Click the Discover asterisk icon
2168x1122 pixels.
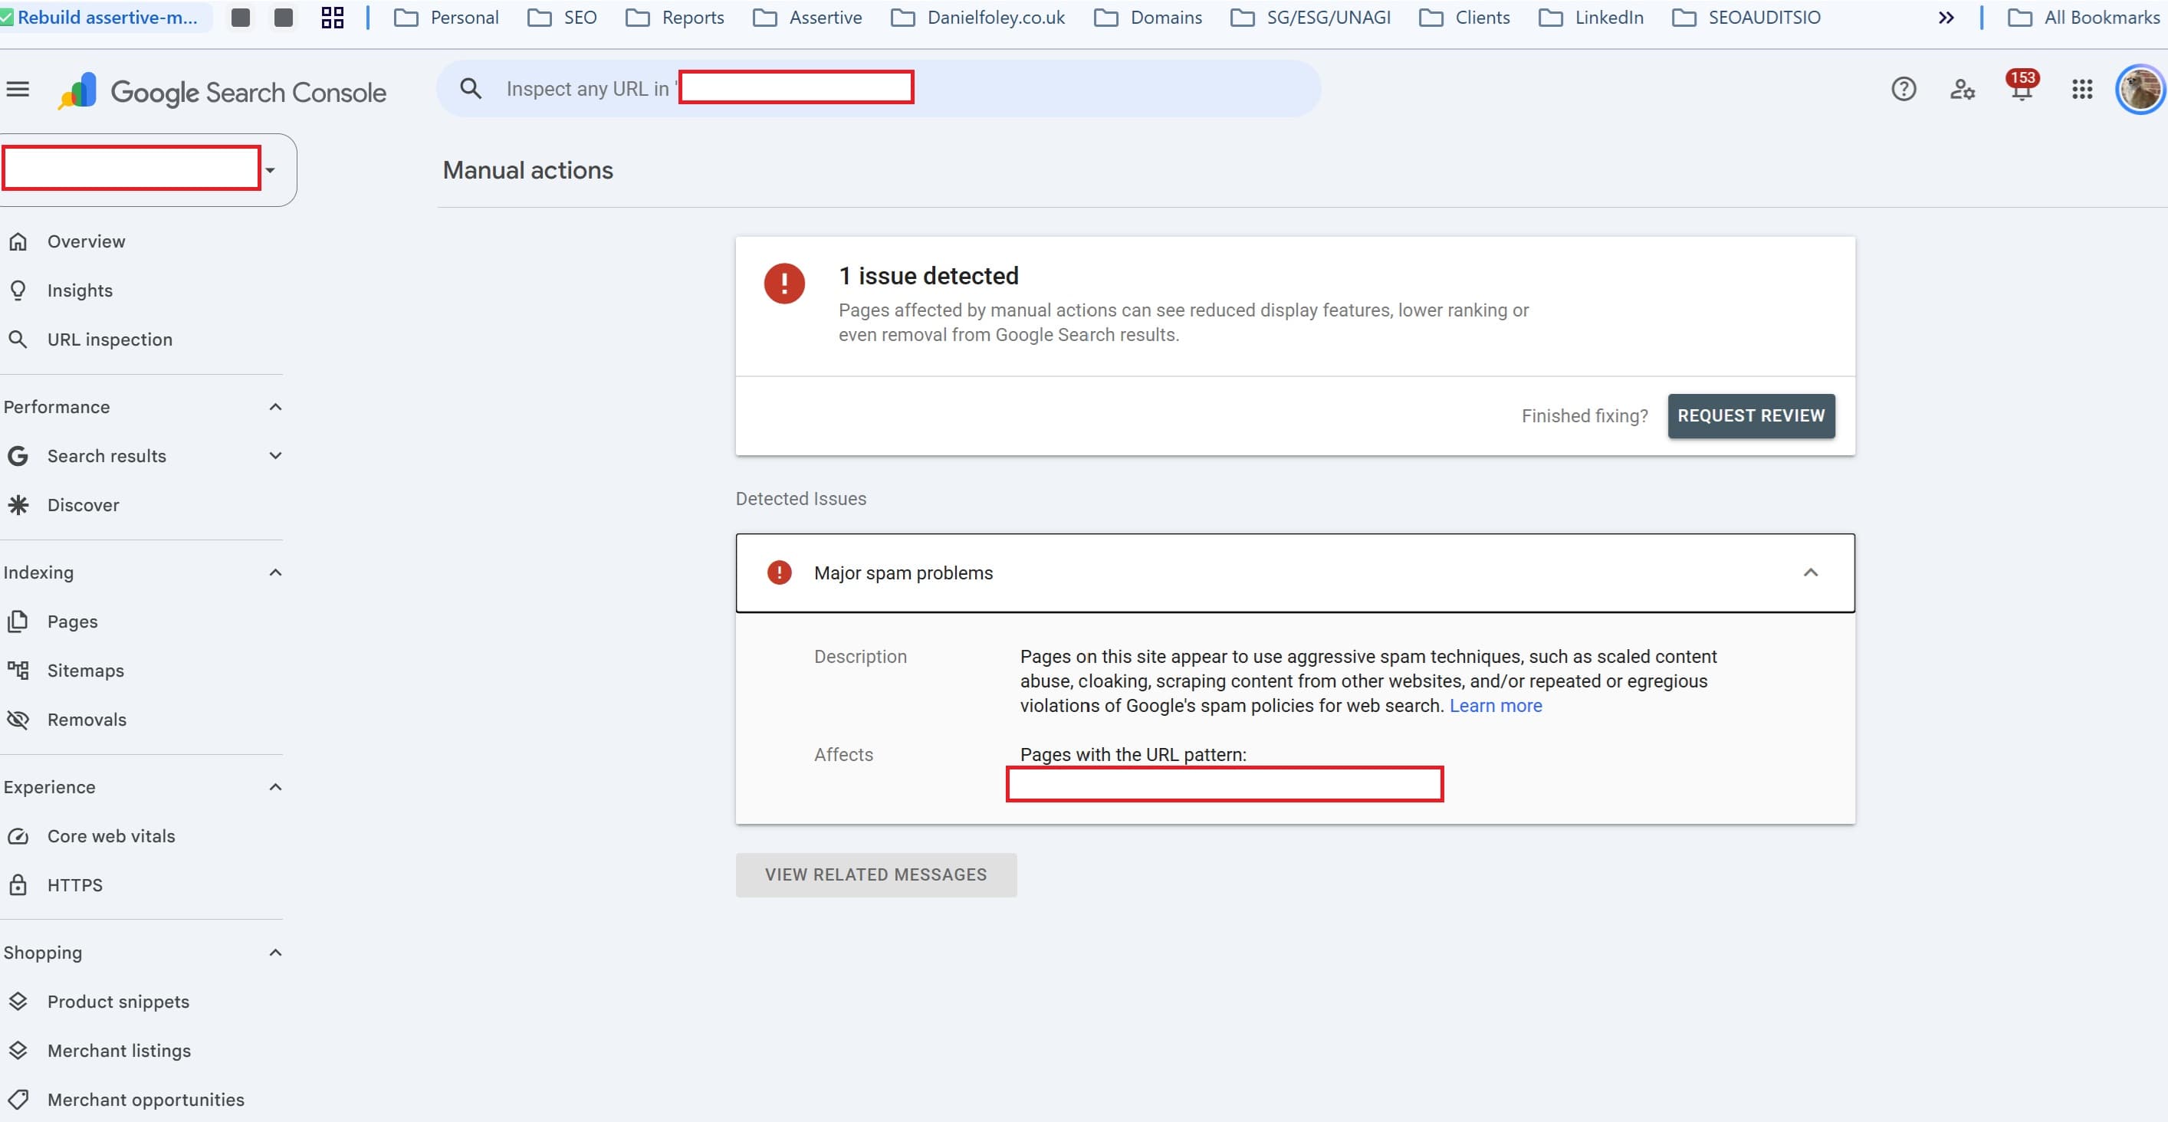(x=18, y=504)
